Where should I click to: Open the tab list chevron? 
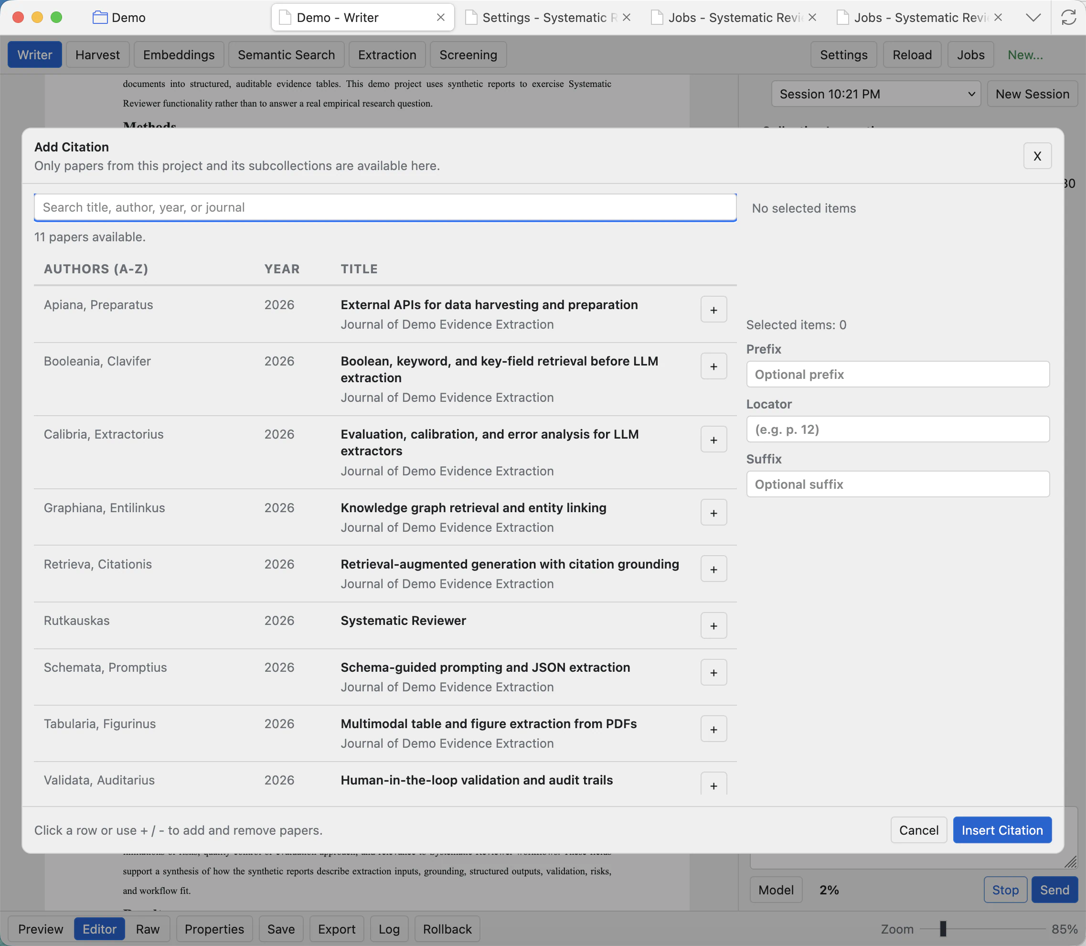coord(1033,17)
